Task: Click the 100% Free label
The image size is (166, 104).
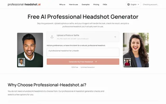Action: pyautogui.click(x=75, y=67)
